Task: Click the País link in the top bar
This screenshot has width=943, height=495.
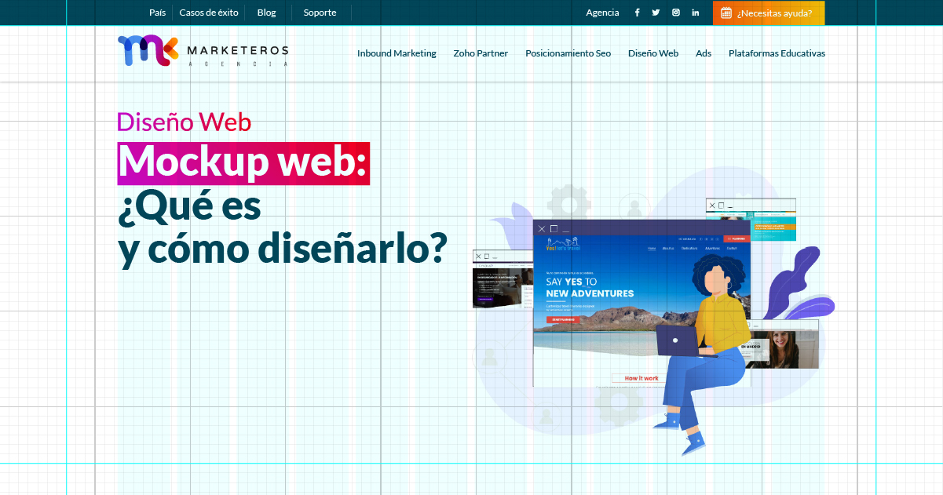Action: pyautogui.click(x=156, y=12)
